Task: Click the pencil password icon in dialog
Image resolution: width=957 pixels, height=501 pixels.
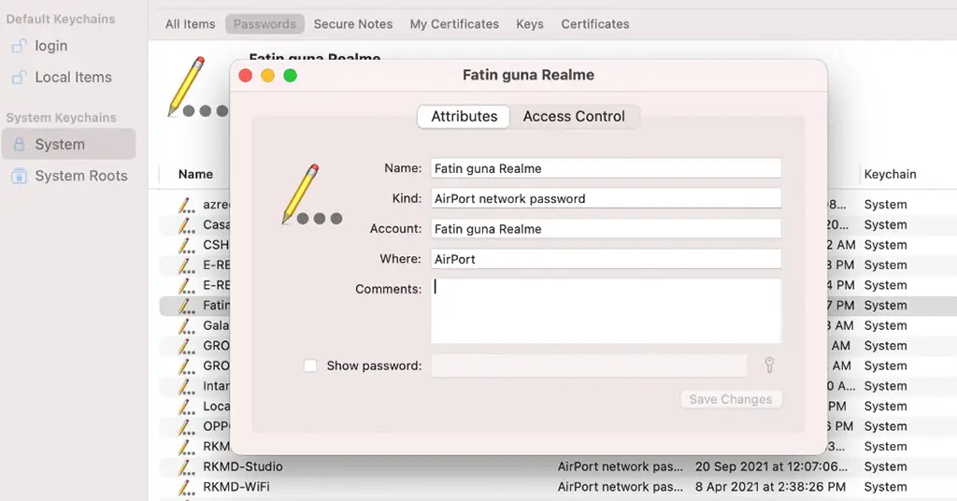Action: coord(311,194)
